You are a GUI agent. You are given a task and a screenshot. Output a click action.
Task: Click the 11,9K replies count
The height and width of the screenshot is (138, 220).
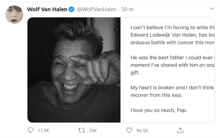click(x=43, y=130)
